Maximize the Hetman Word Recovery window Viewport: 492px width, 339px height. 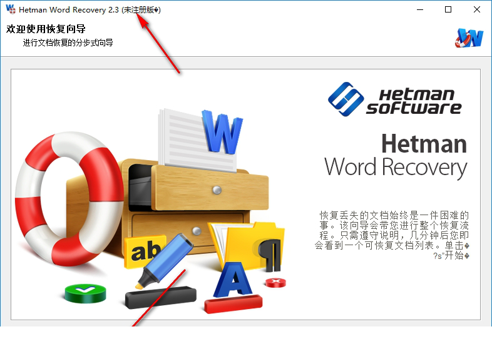[448, 9]
